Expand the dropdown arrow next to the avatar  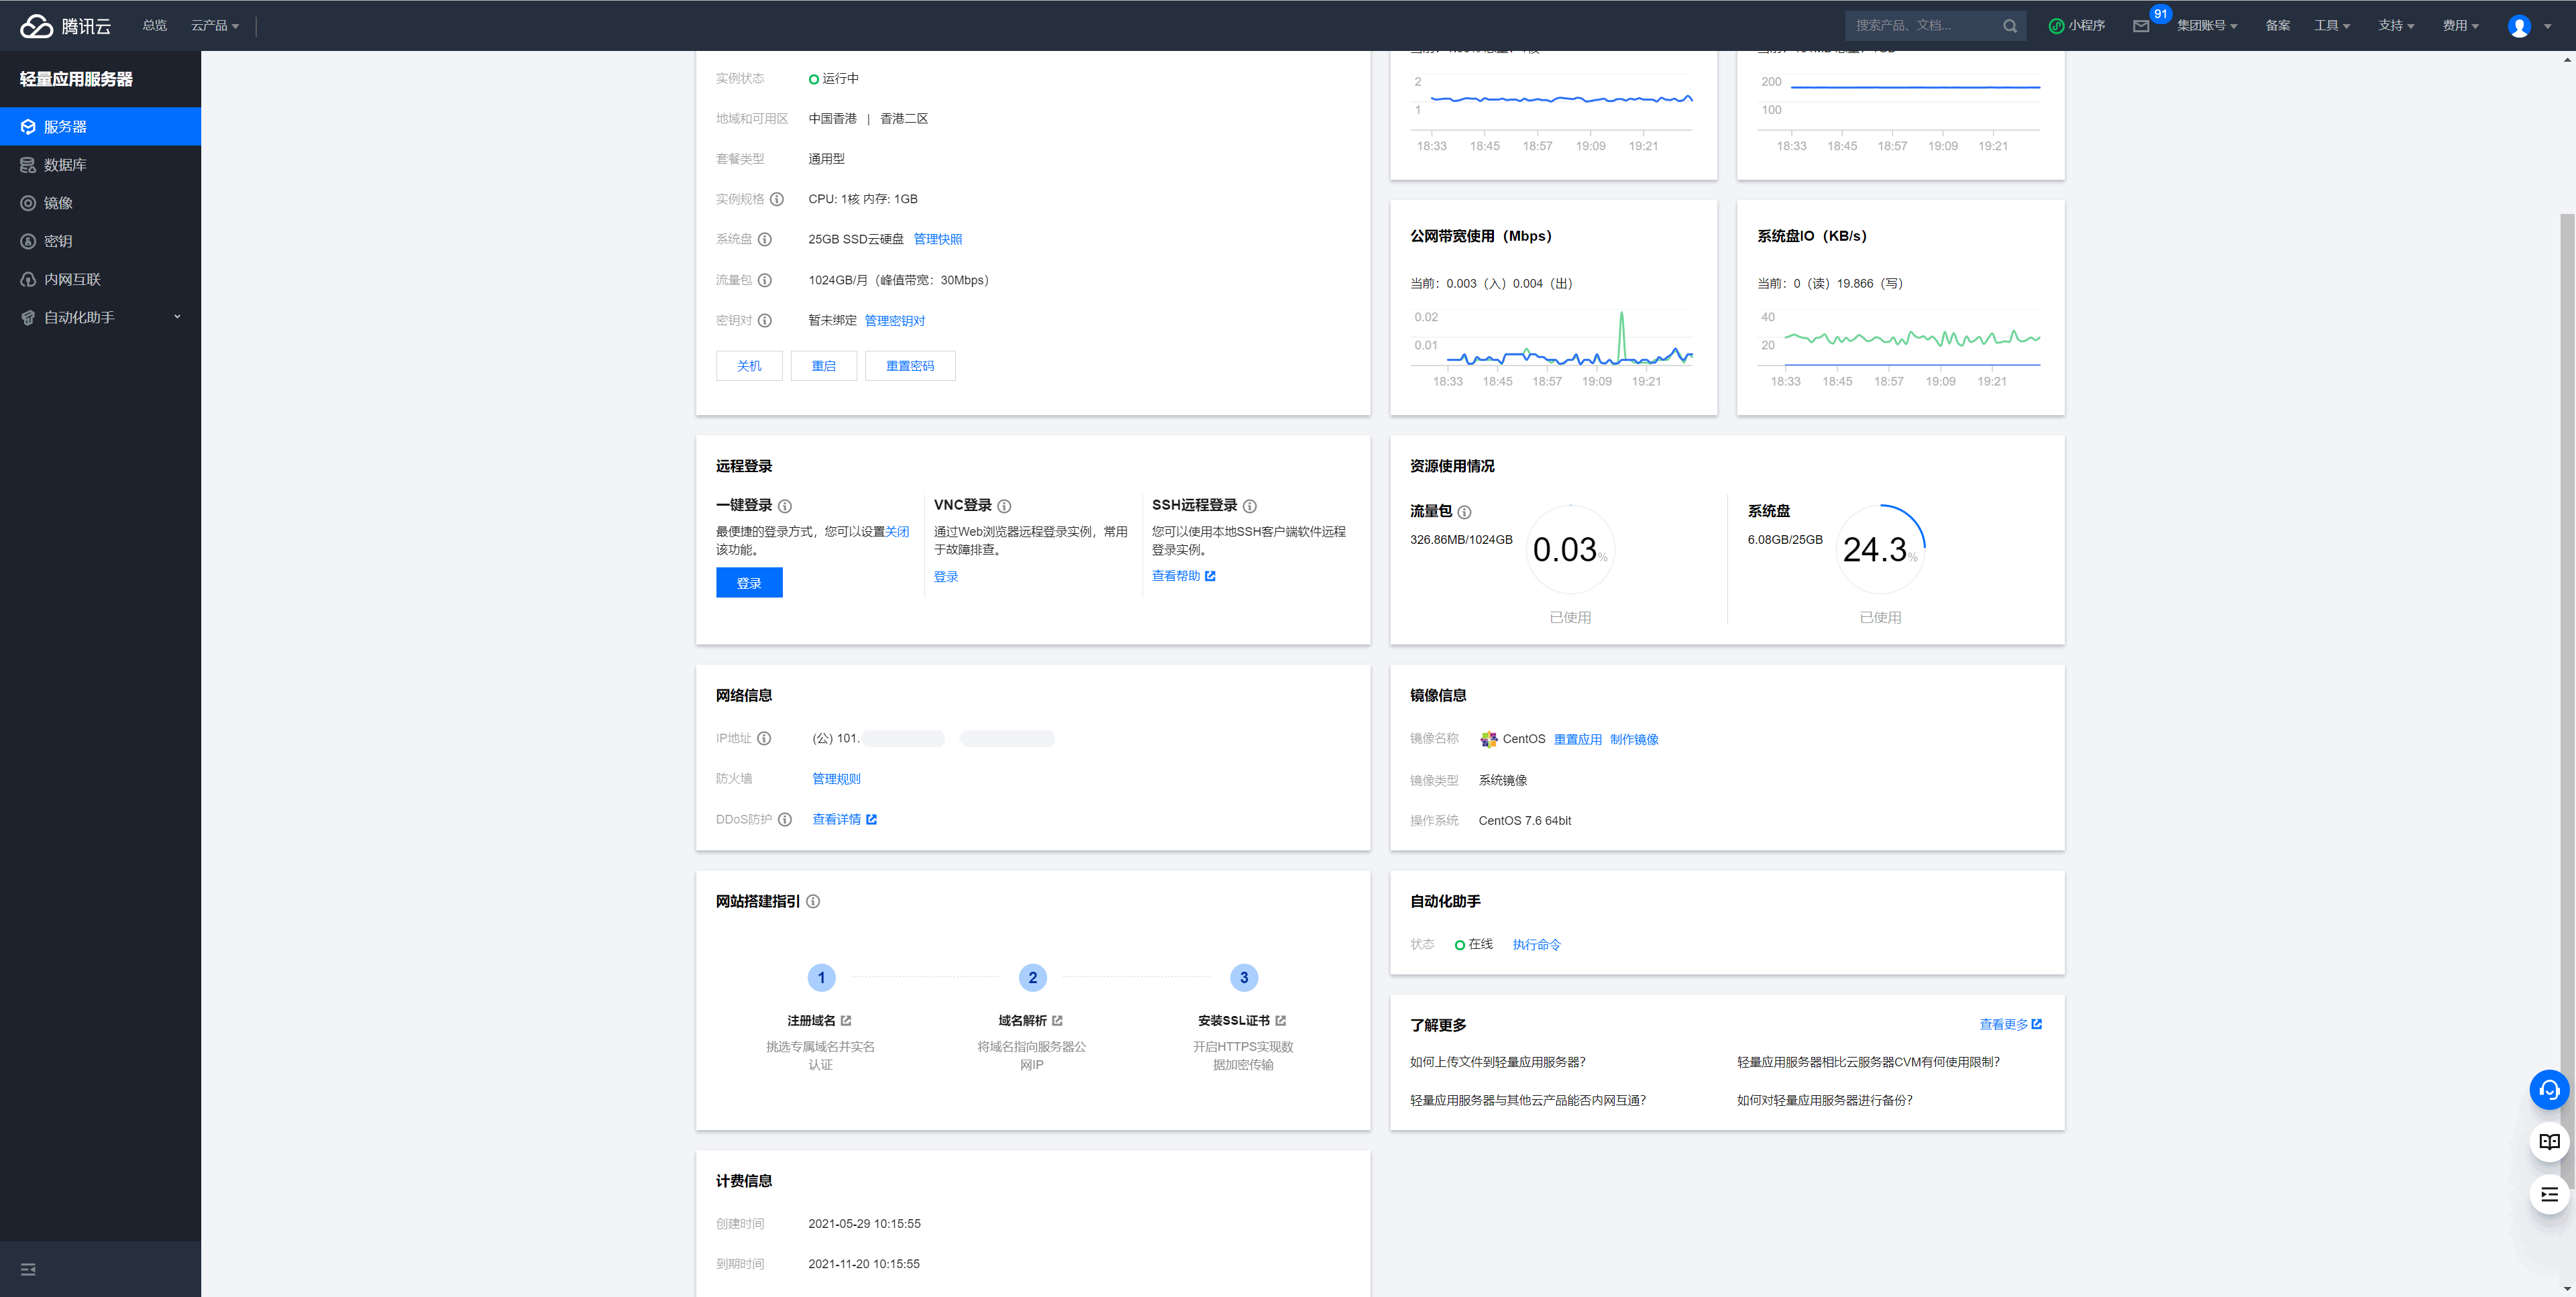(2547, 27)
